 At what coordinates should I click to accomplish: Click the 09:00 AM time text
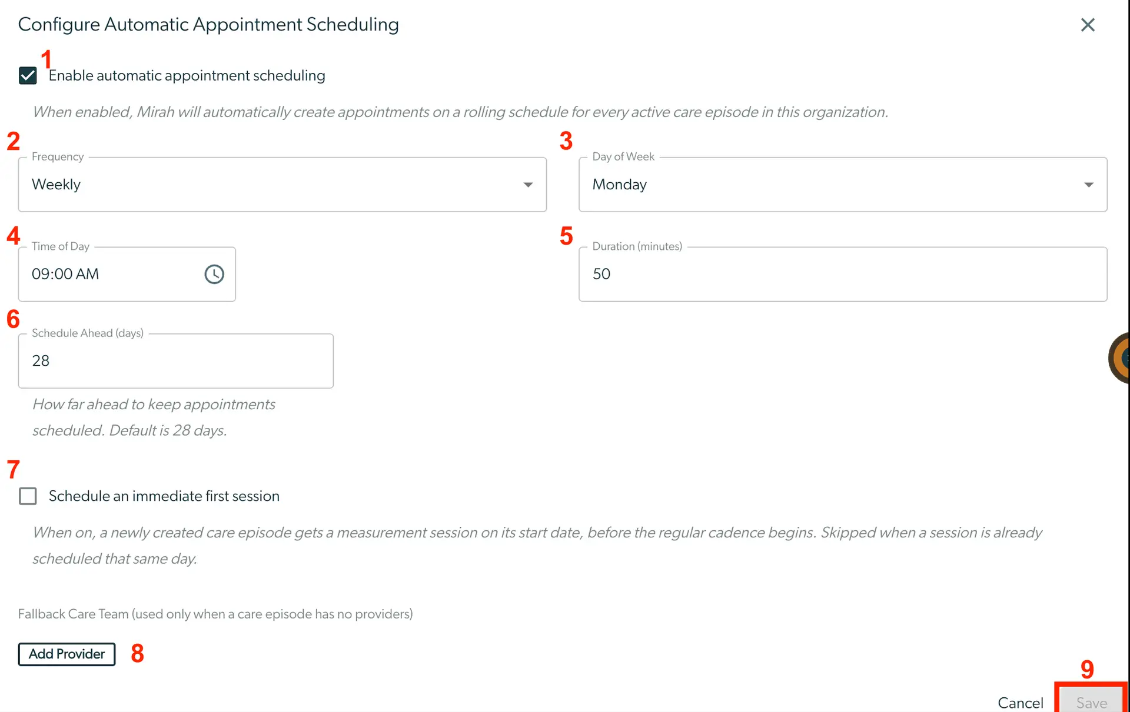point(65,274)
